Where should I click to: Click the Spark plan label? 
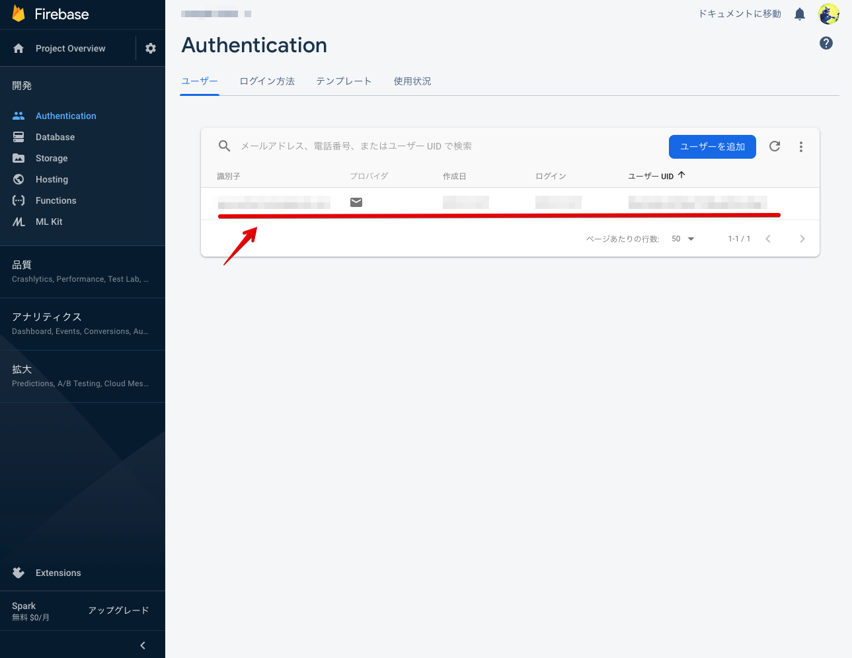click(x=24, y=606)
